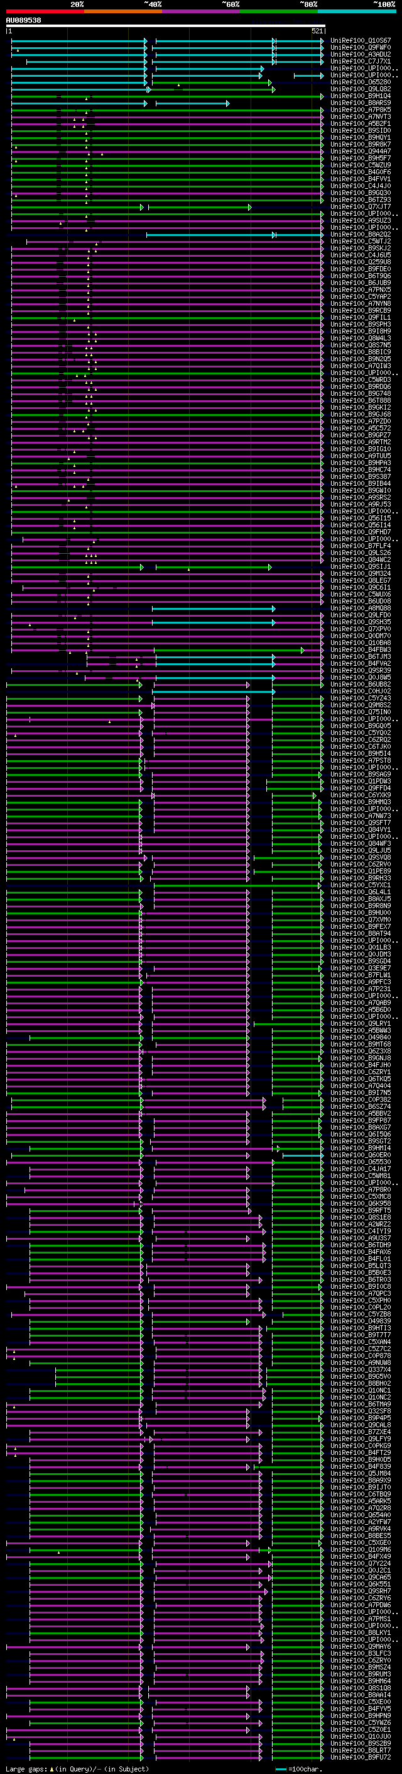
Task: Select hit UniRef100_B9GJ68
Action: [x=361, y=415]
